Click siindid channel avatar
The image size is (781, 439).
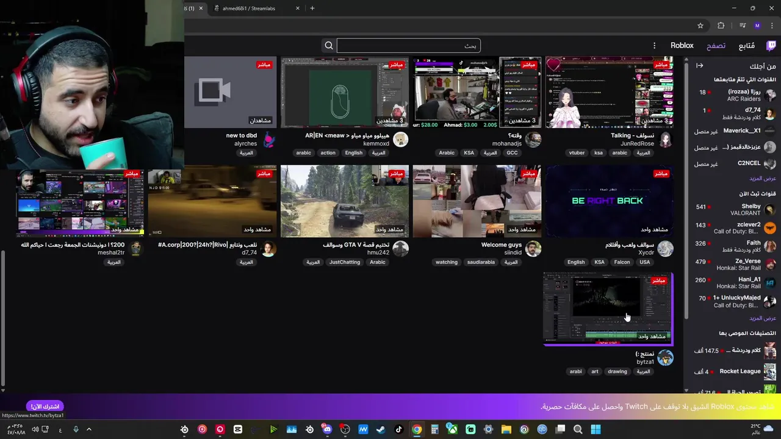(x=533, y=249)
